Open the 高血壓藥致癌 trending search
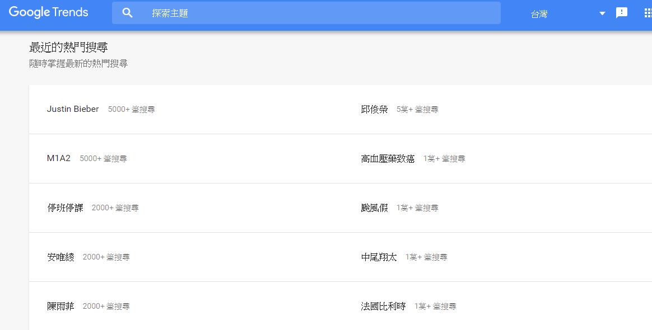 388,158
